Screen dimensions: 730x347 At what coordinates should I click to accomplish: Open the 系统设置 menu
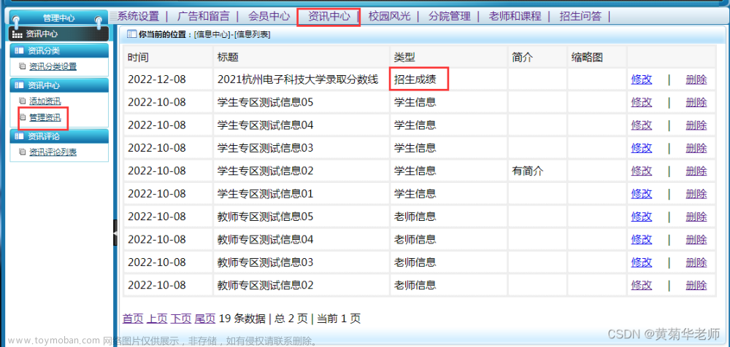(138, 16)
